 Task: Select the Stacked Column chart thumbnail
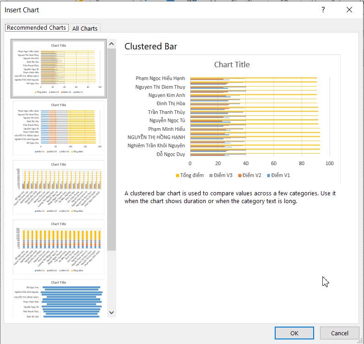tap(59, 247)
